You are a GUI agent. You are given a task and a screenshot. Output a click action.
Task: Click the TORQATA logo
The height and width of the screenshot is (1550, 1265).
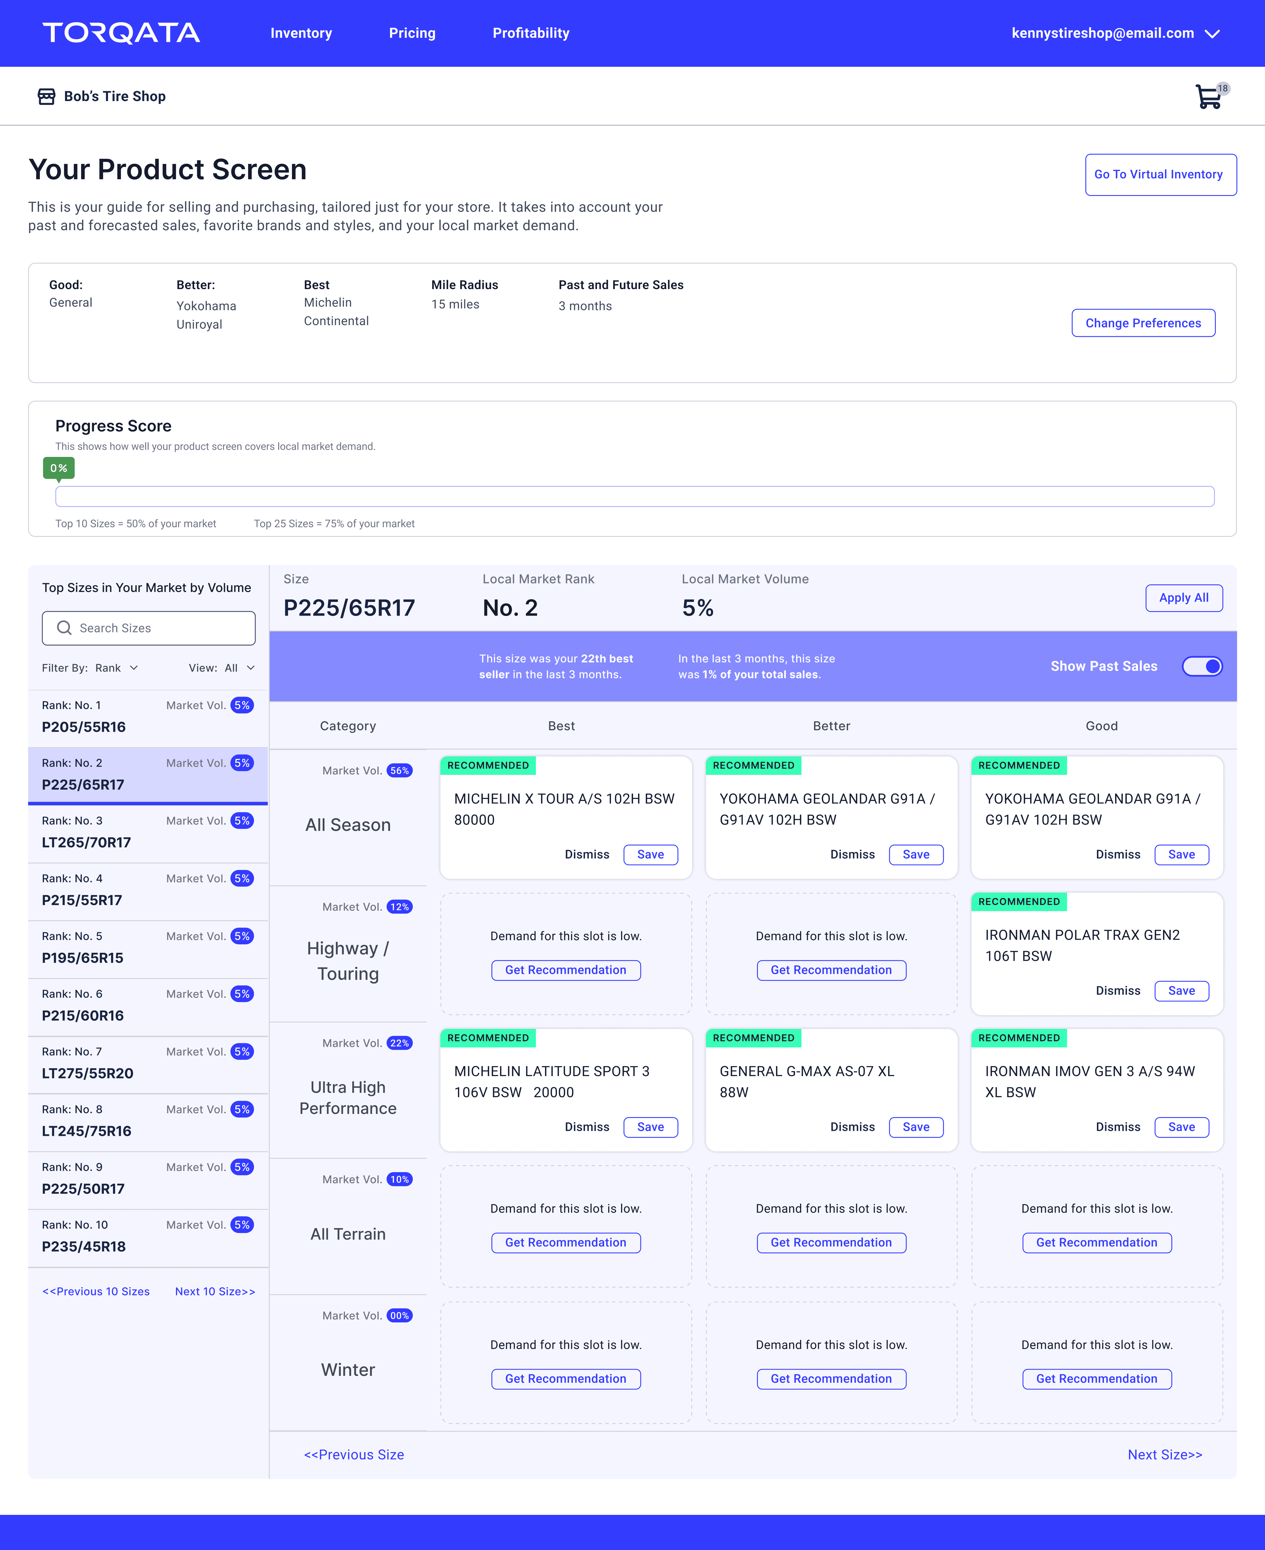[x=121, y=33]
